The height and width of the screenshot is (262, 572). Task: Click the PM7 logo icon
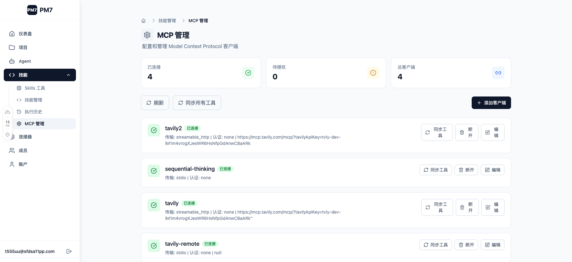(32, 10)
